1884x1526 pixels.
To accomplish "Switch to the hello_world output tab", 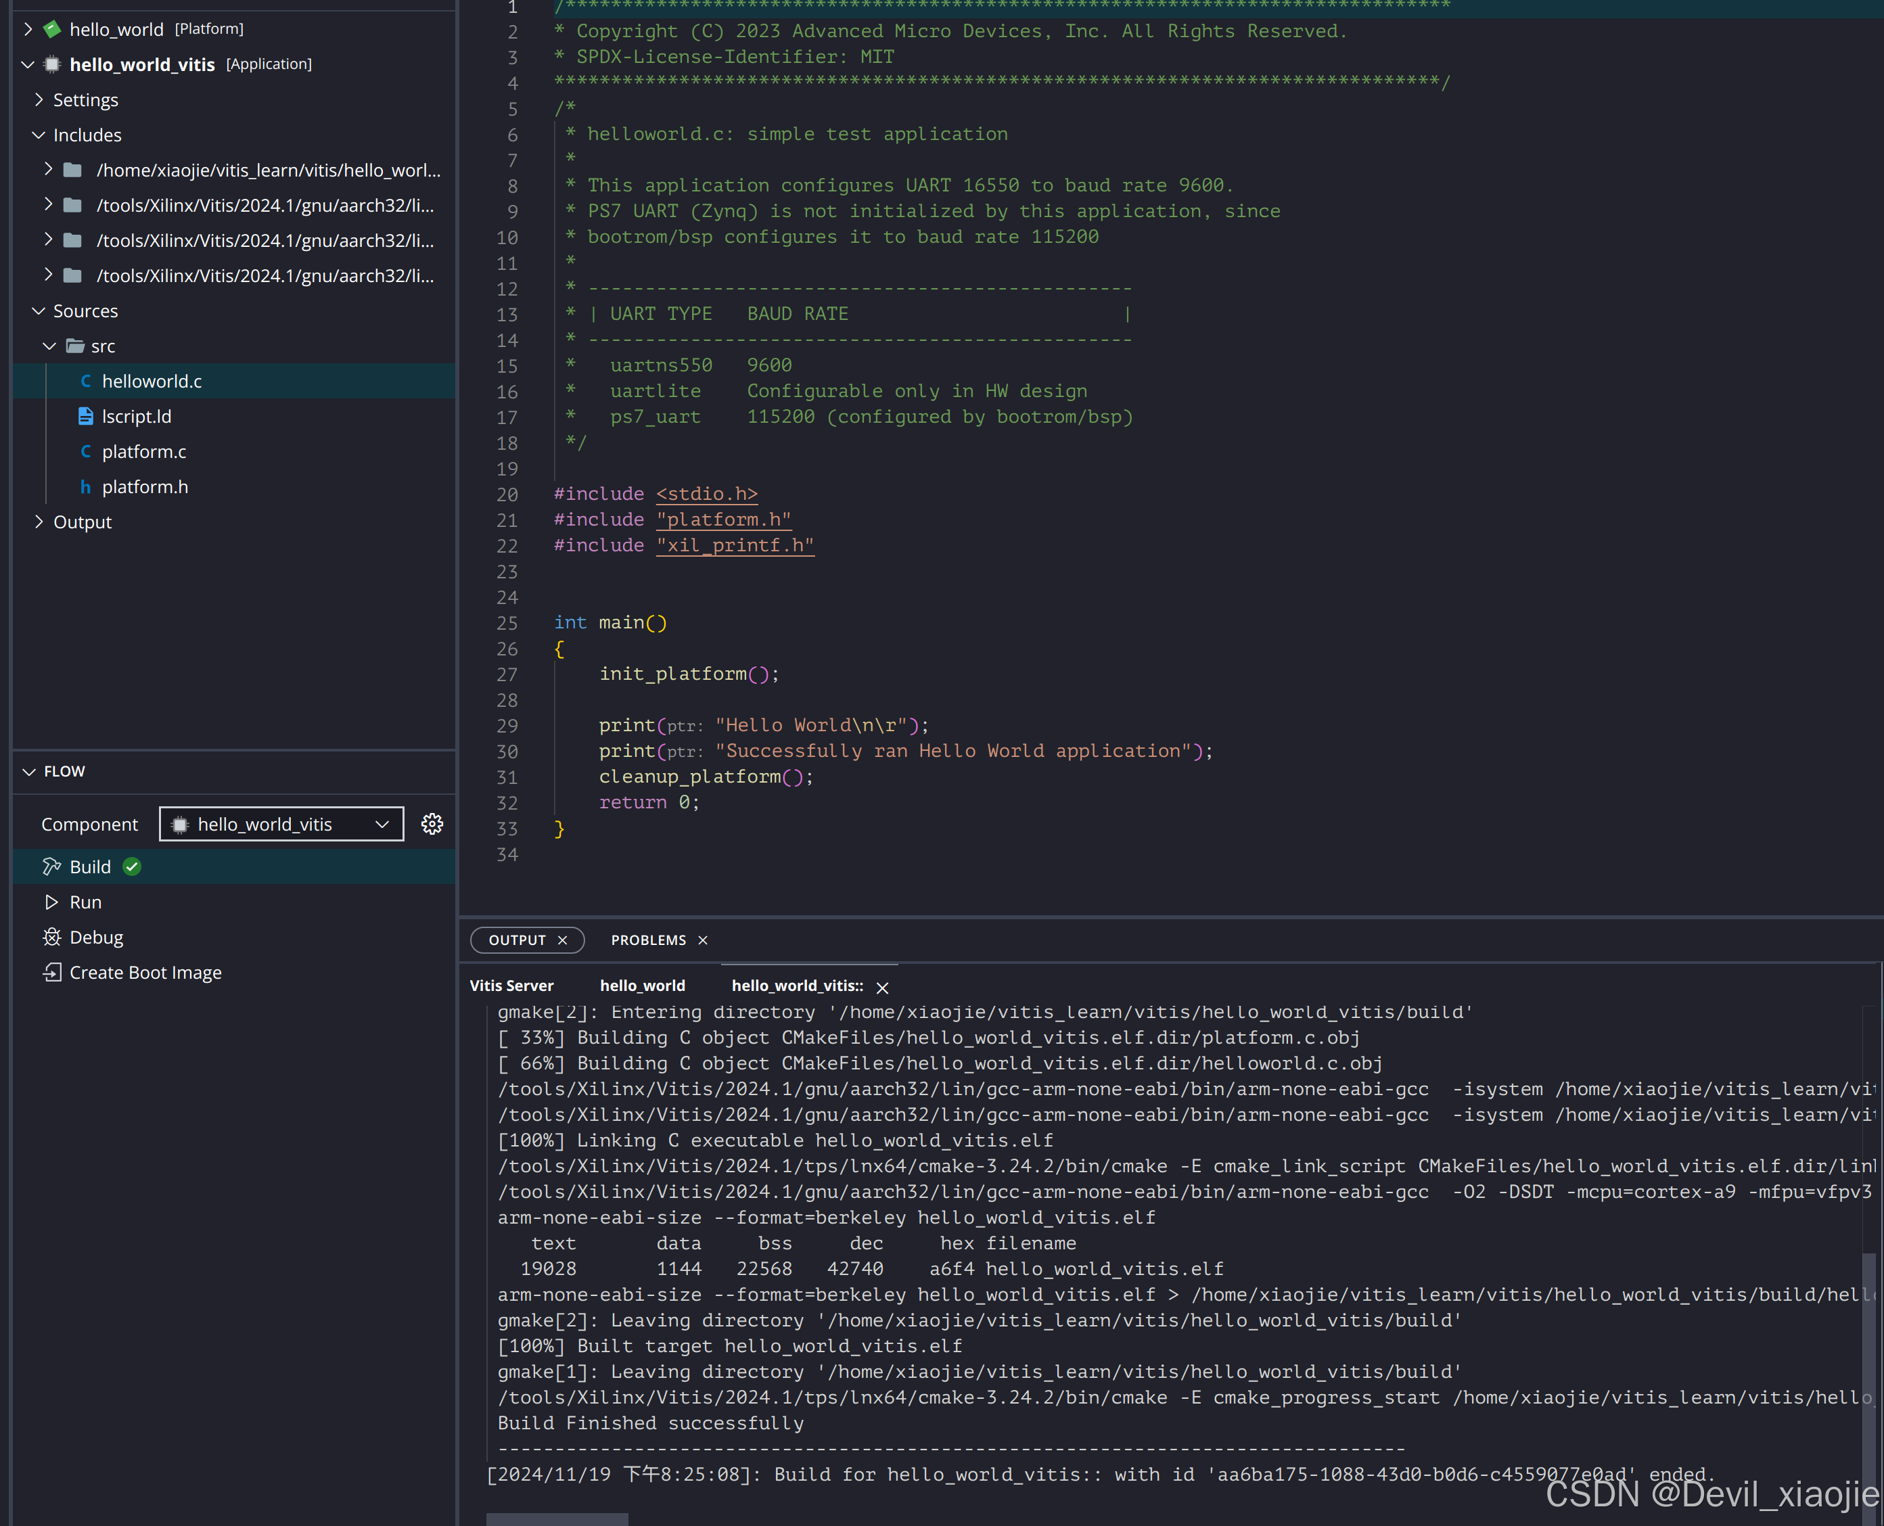I will (x=642, y=986).
